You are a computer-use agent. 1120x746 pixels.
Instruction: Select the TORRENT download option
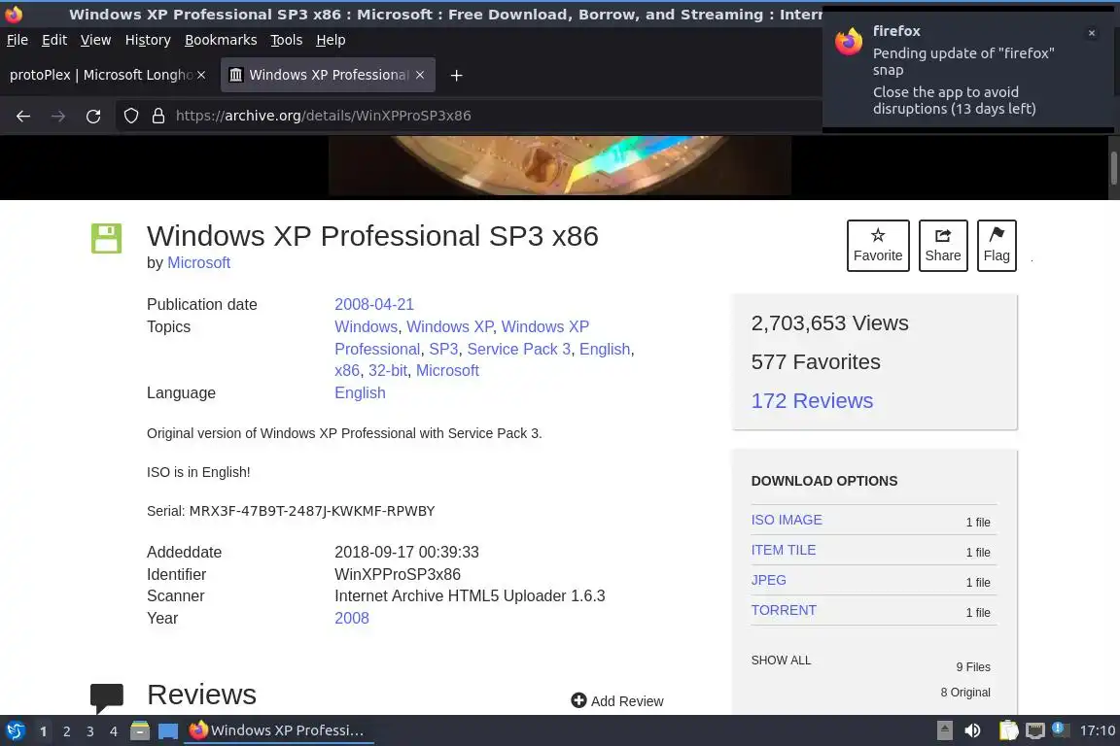[x=784, y=610]
